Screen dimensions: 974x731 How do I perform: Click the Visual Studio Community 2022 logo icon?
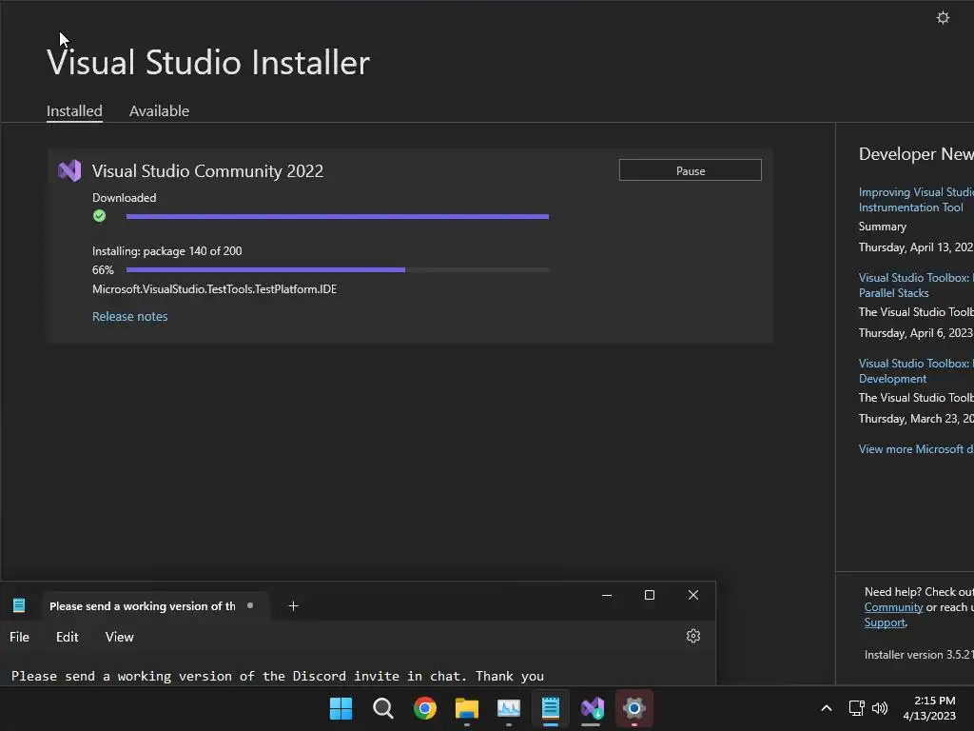tap(69, 170)
